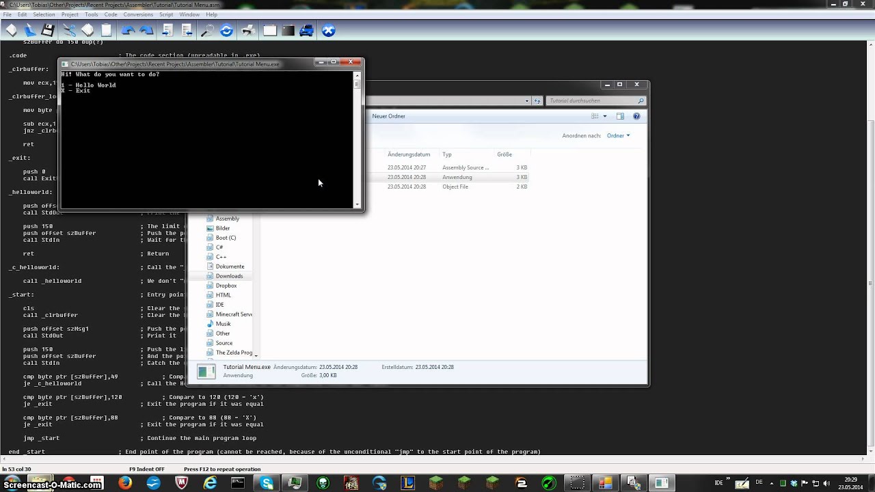875x492 pixels.
Task: Click the Open file toolbar icon
Action: [x=29, y=30]
